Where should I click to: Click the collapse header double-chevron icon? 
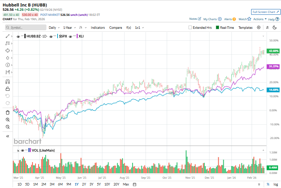267,27
